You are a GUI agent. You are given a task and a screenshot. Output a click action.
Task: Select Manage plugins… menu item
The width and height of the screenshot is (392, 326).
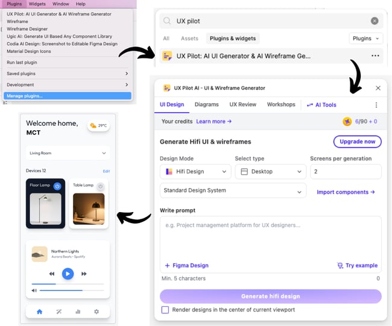click(68, 96)
